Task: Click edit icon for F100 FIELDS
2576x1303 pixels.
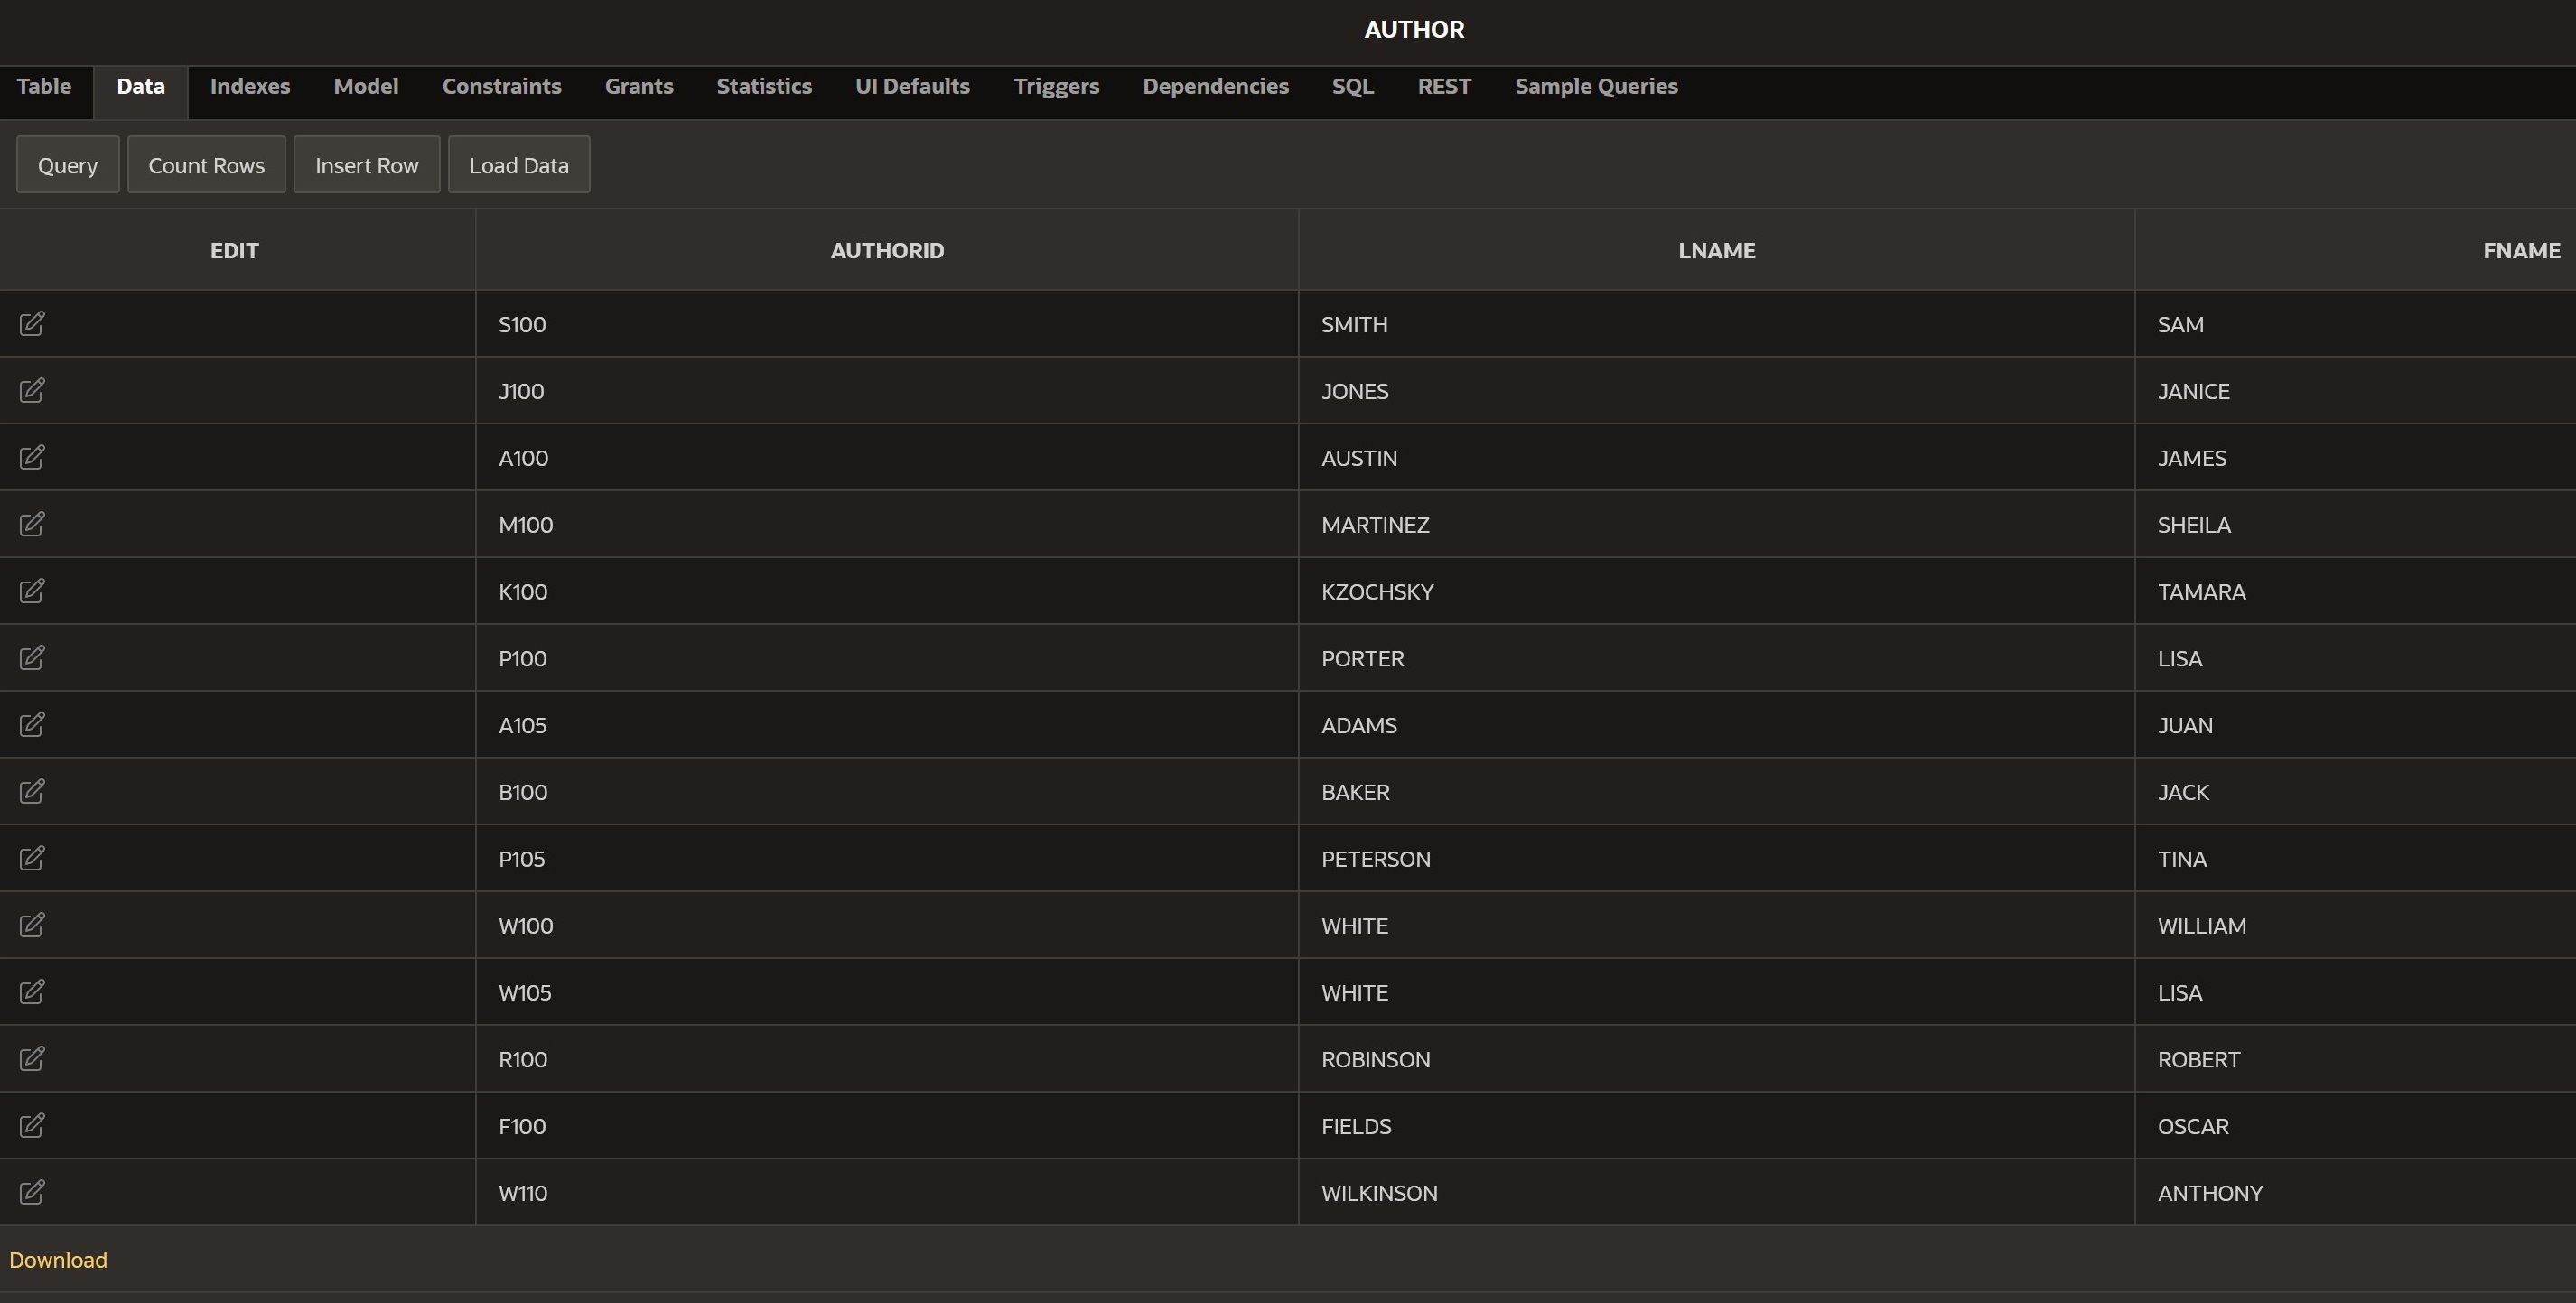Action: point(32,1126)
